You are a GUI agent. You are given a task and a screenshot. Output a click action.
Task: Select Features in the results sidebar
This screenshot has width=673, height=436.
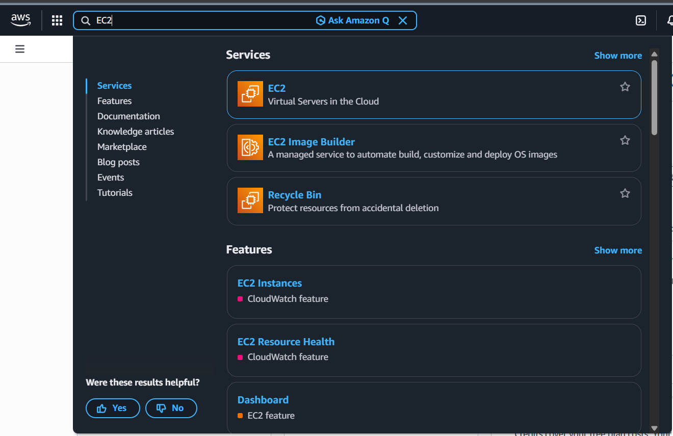(x=115, y=101)
